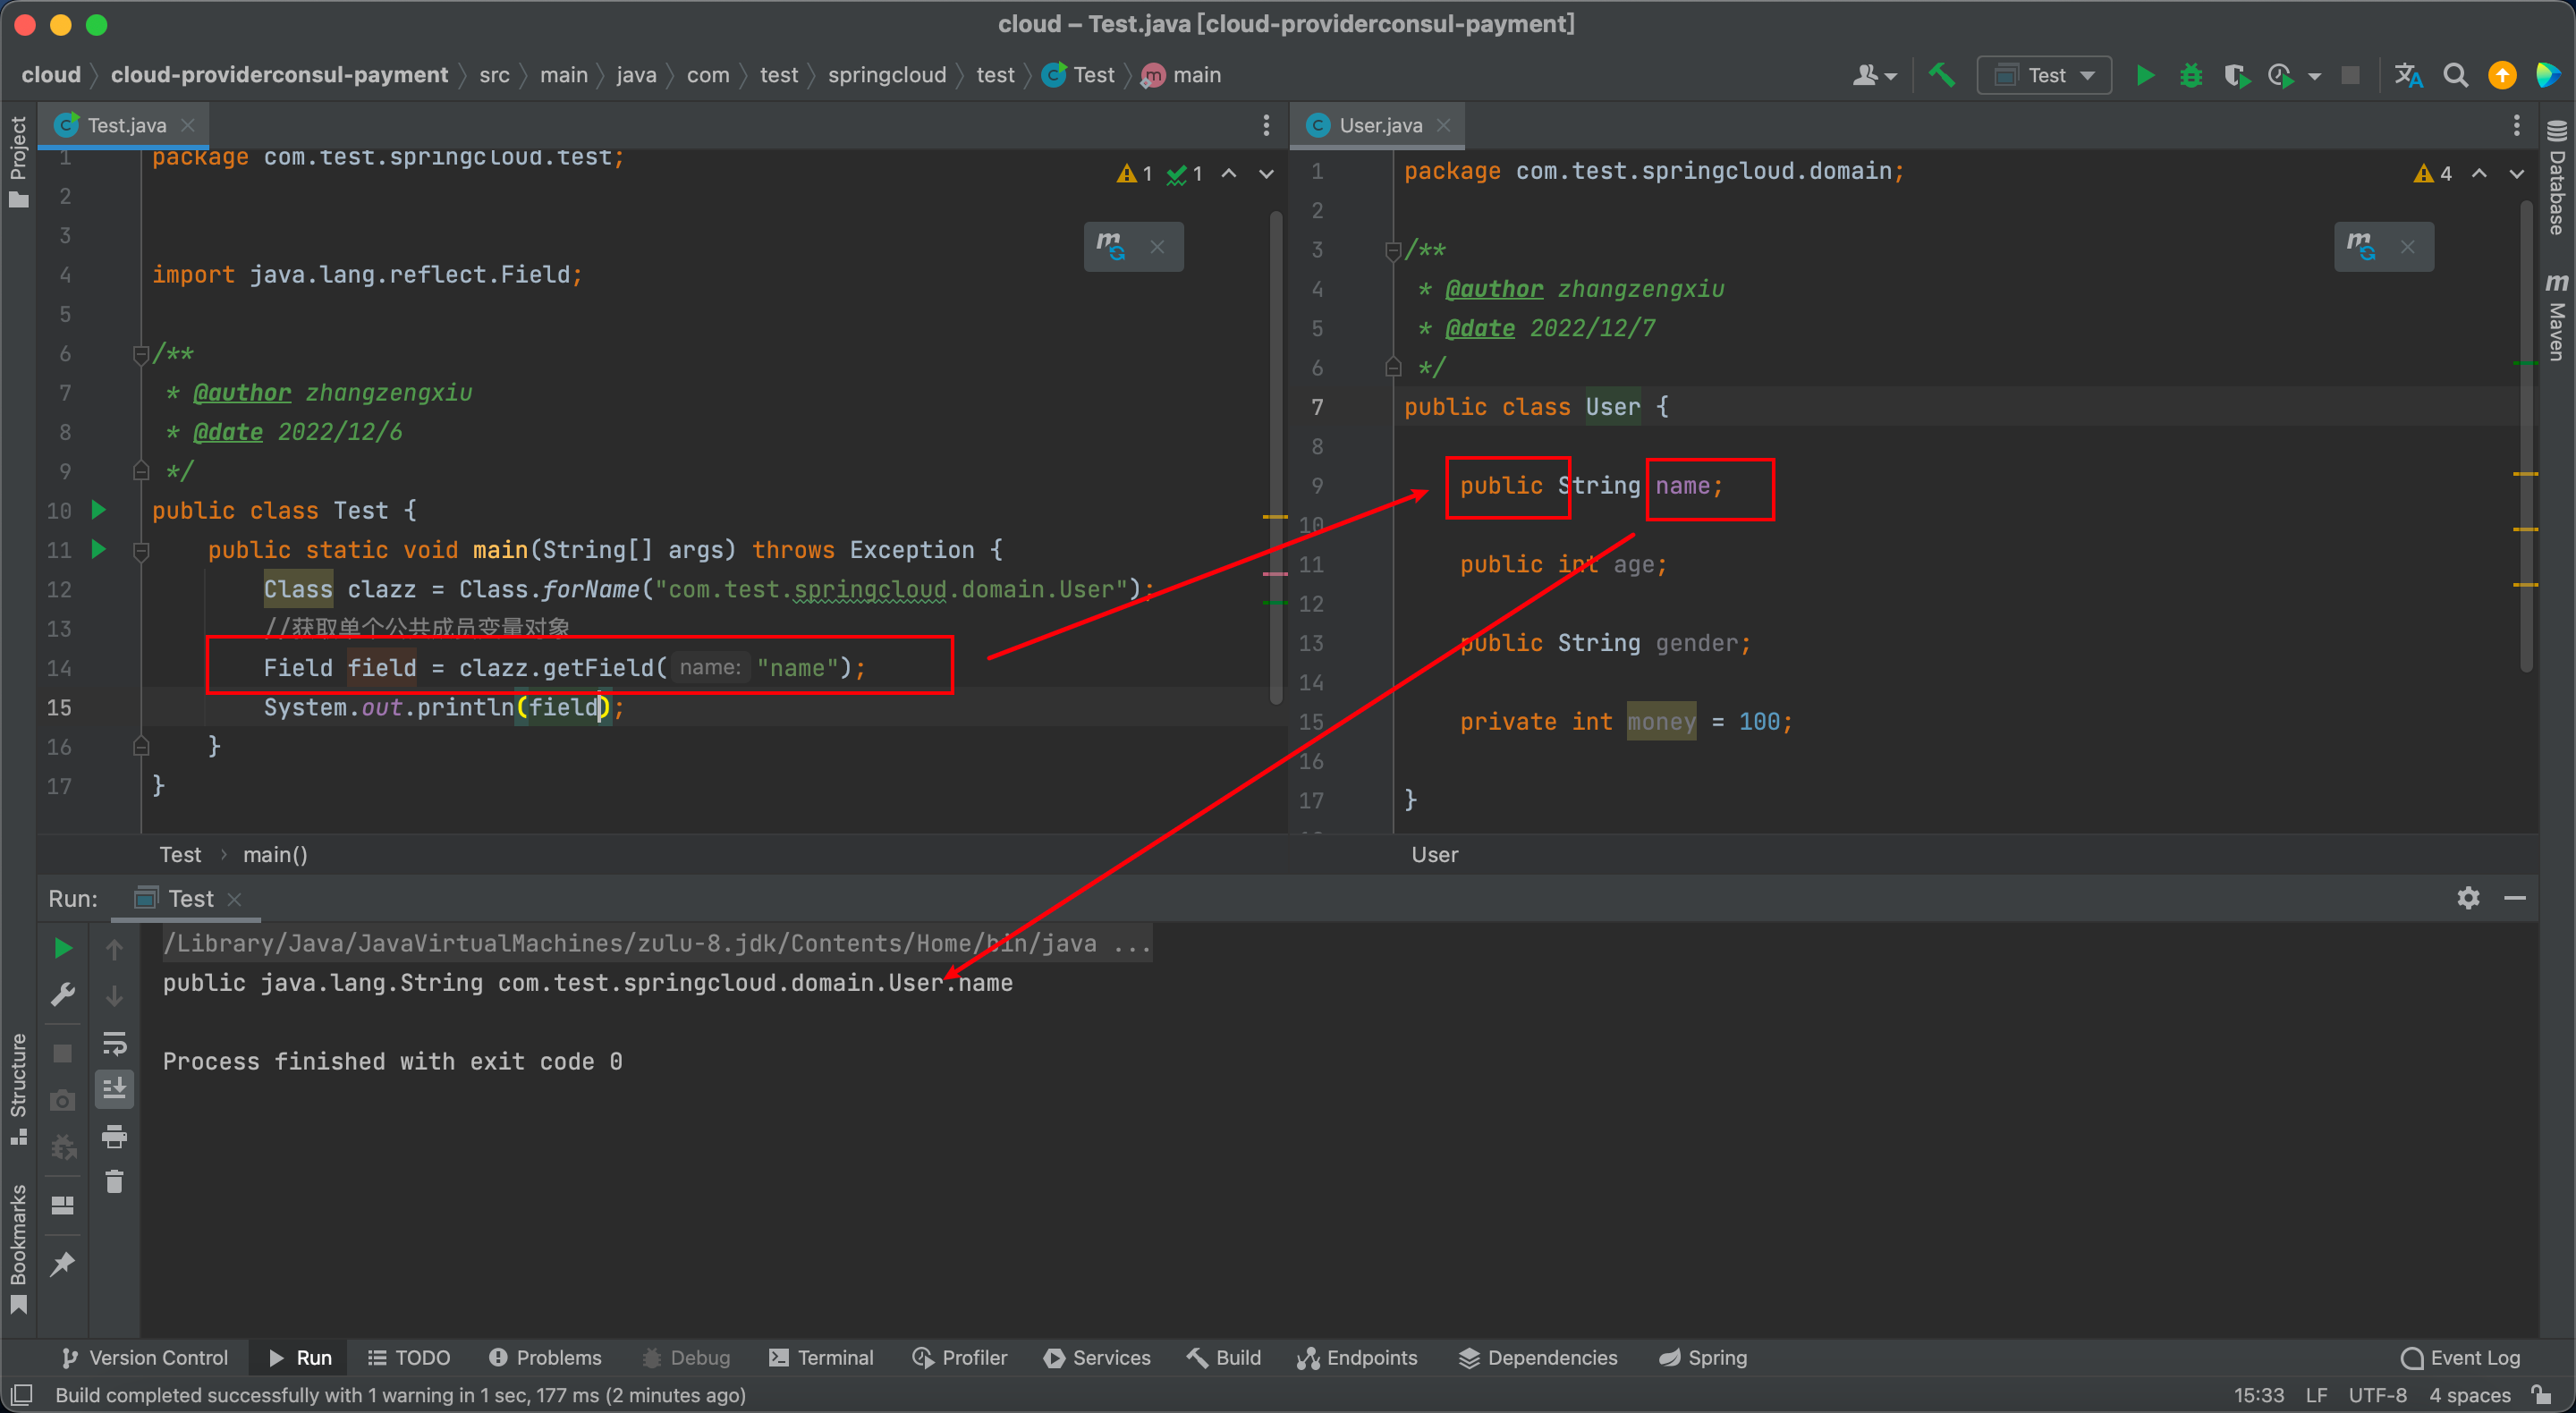The width and height of the screenshot is (2576, 1413).
Task: Clear all console output trash icon
Action: tap(114, 1182)
